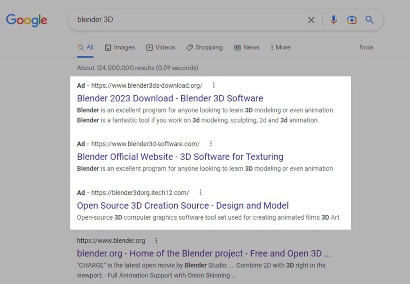Click the Ad label of blender3ds-download.org

pos(81,85)
